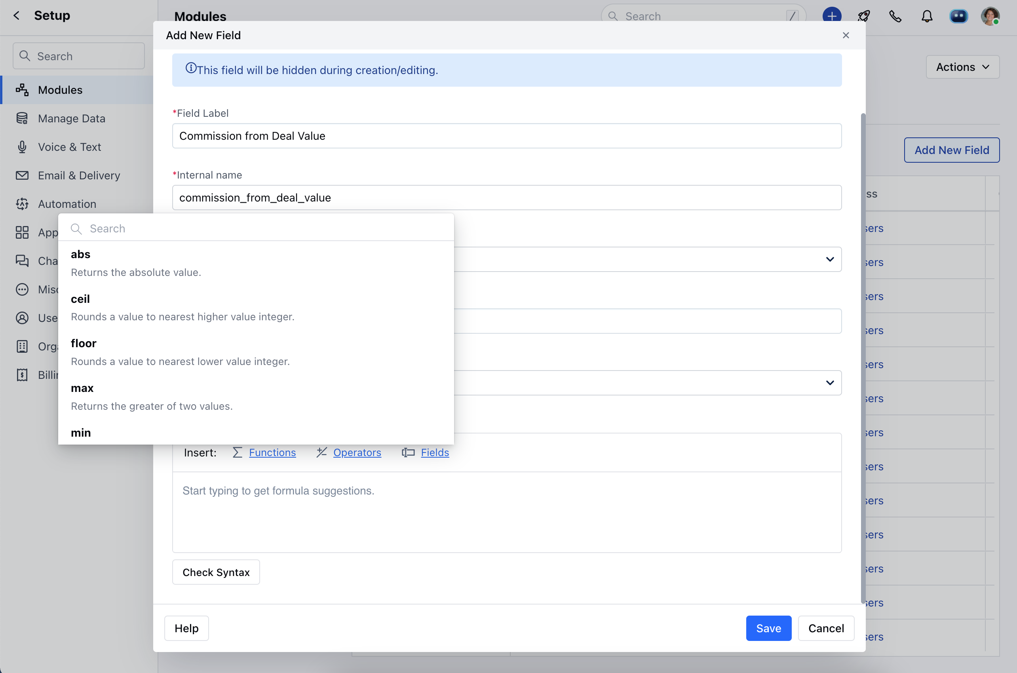Click the back arrow beside Setup
Image resolution: width=1017 pixels, height=673 pixels.
coord(16,15)
